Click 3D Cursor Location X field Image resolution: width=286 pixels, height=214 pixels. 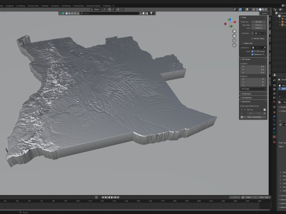pyautogui.click(x=253, y=67)
